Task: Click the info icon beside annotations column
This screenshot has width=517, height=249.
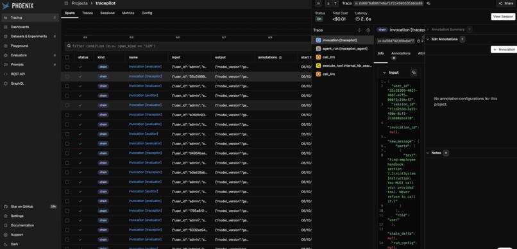Action: (x=280, y=57)
